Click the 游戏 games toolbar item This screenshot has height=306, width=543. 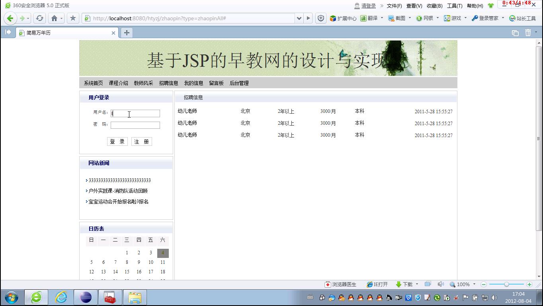click(453, 18)
